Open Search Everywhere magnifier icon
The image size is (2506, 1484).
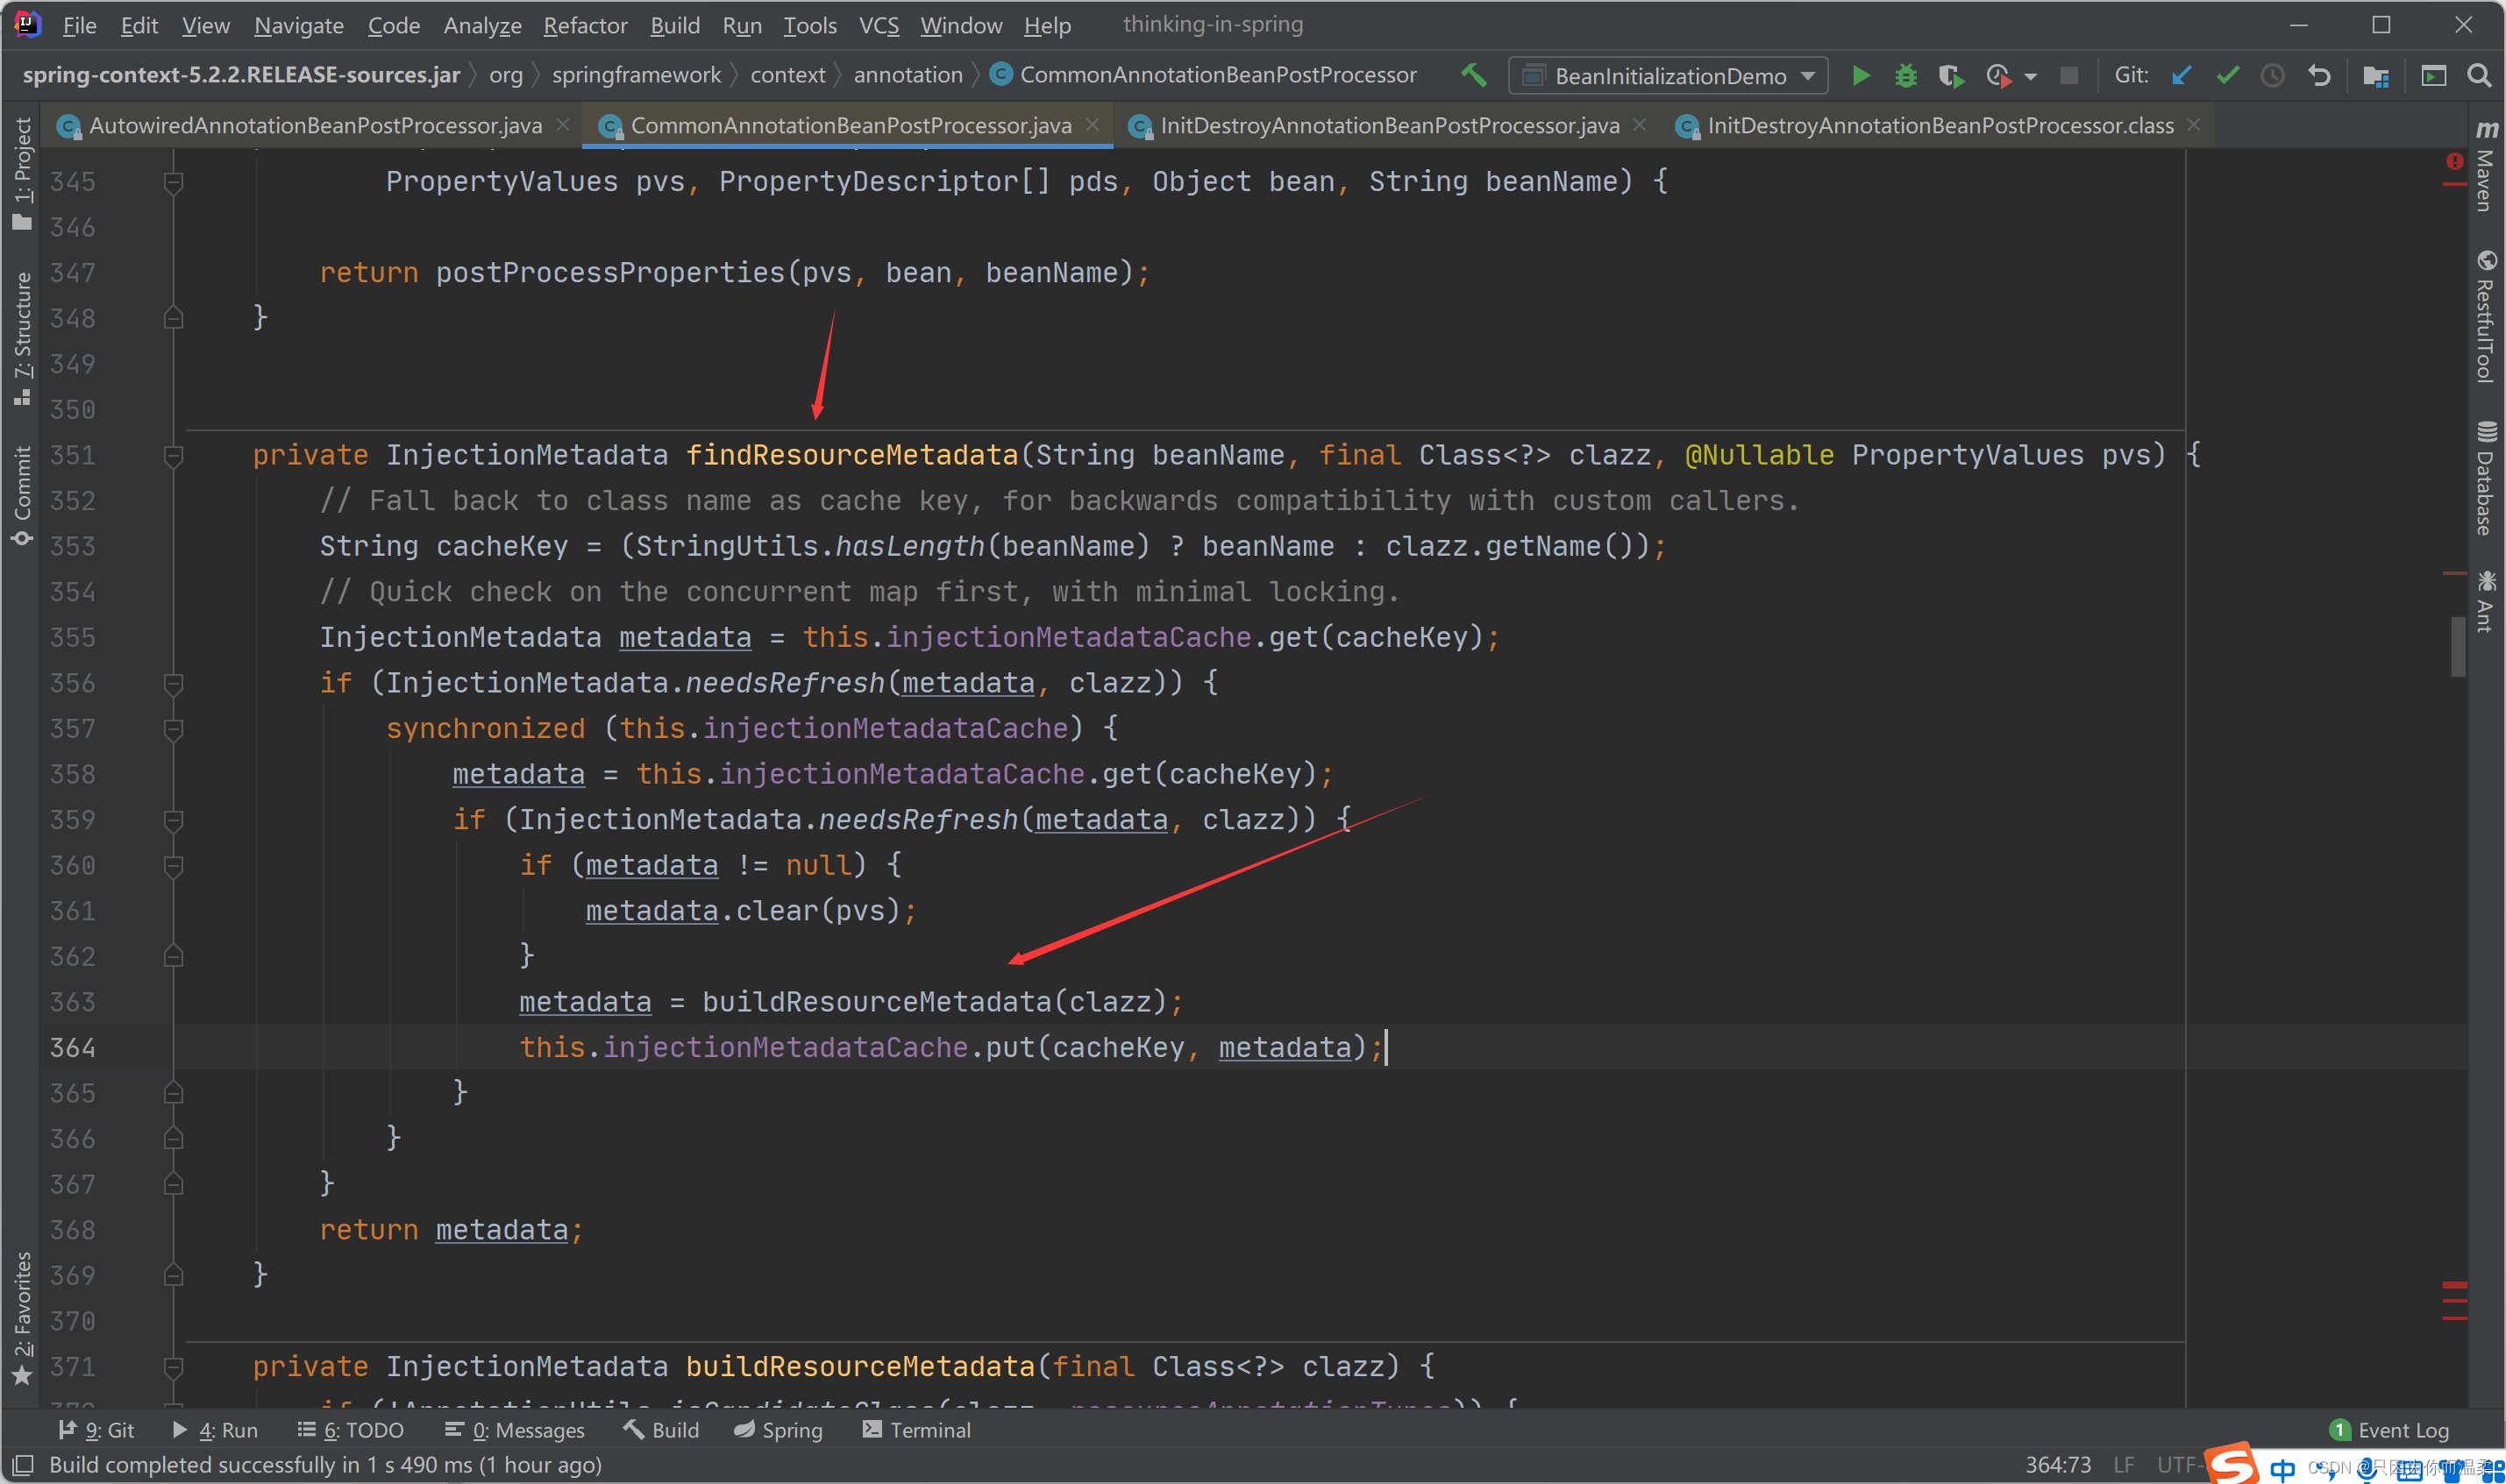pos(2479,76)
